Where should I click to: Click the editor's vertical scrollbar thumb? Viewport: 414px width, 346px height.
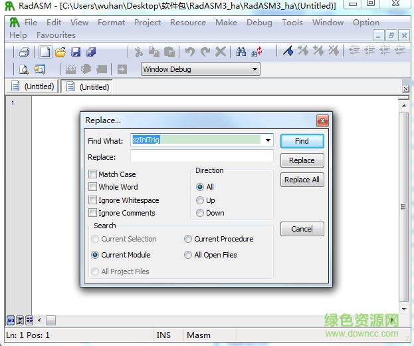point(404,206)
